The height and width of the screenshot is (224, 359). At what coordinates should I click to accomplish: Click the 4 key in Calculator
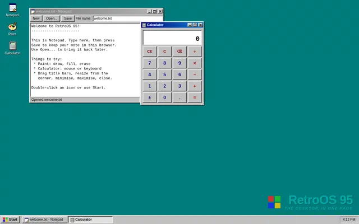150,74
